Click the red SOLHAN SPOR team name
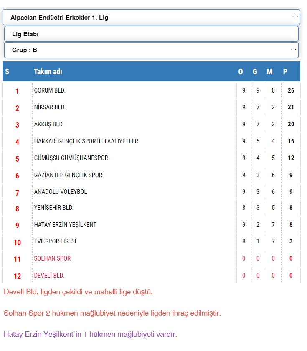The width and height of the screenshot is (307, 351). click(52, 258)
